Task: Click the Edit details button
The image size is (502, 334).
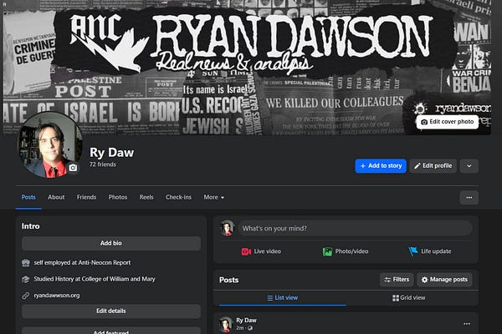Action: [111, 311]
